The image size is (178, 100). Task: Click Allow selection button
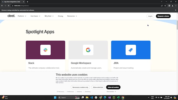pos(98,87)
